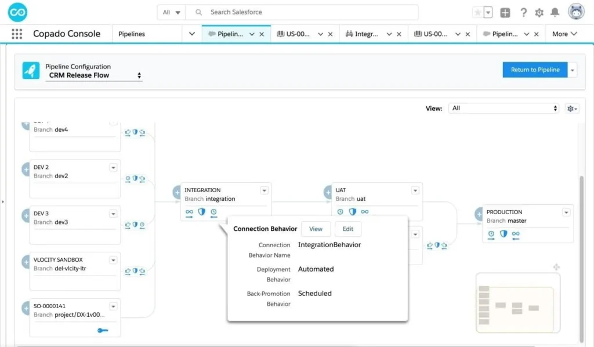The width and height of the screenshot is (594, 347).
Task: Click View in the Connection Behavior popup
Action: point(316,229)
